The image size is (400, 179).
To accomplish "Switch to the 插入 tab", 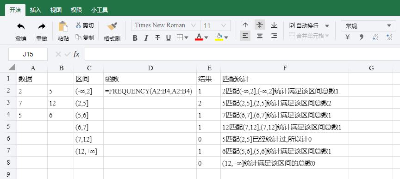I will (x=36, y=10).
